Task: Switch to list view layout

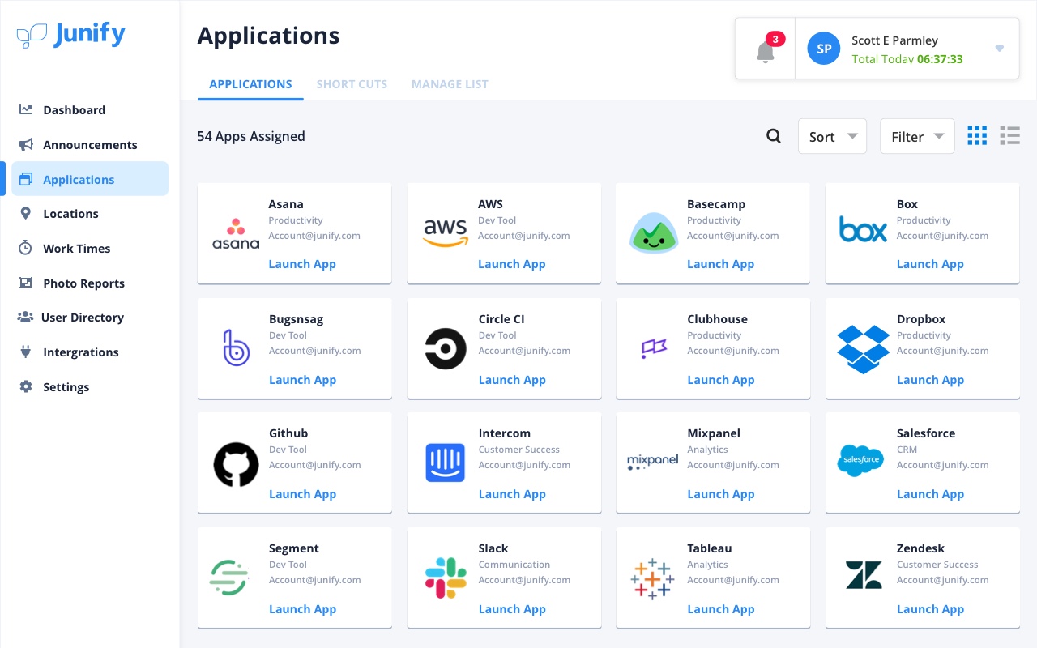Action: pyautogui.click(x=1009, y=135)
